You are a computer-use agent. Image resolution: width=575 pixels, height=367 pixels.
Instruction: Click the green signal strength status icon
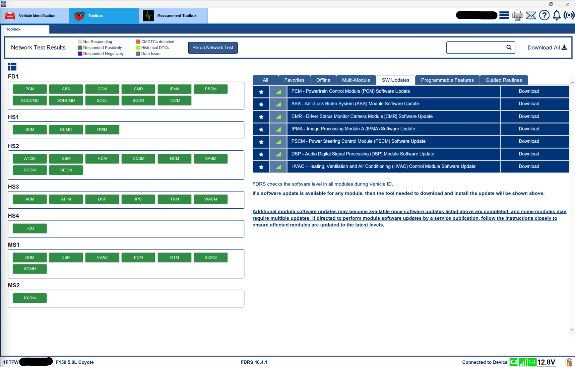click(x=522, y=362)
